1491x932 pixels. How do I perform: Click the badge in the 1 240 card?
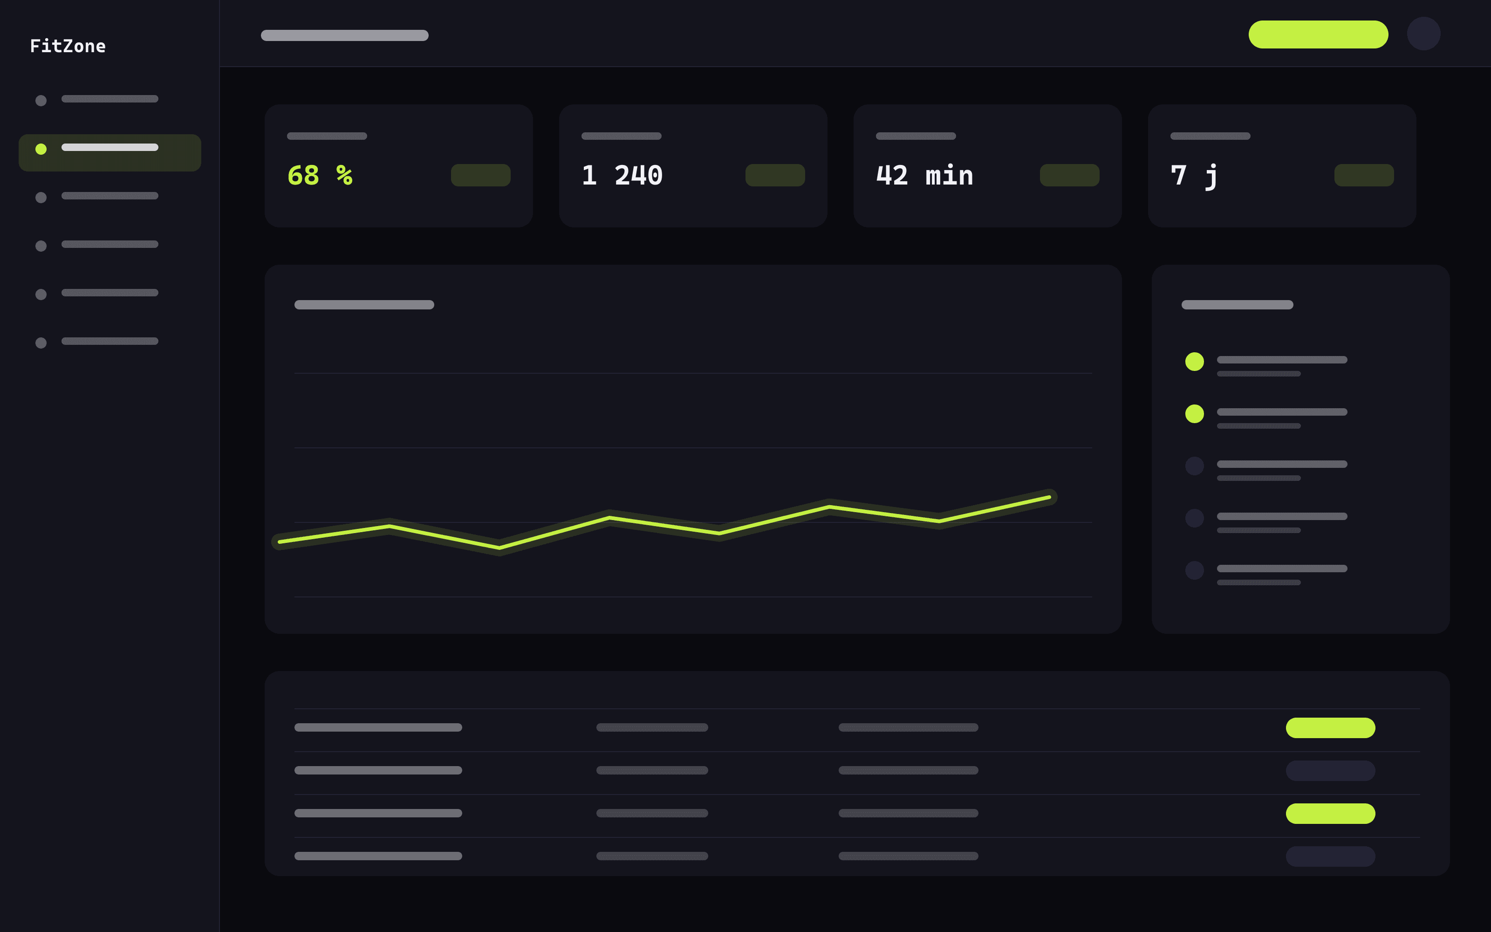(x=775, y=175)
